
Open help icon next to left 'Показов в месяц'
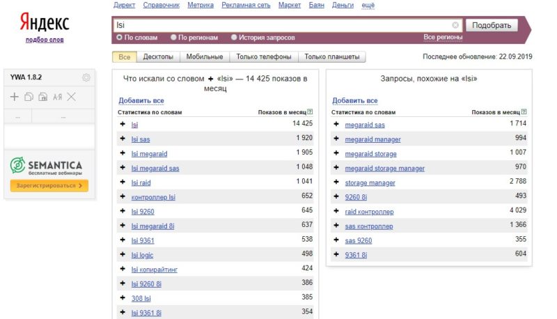[310, 112]
